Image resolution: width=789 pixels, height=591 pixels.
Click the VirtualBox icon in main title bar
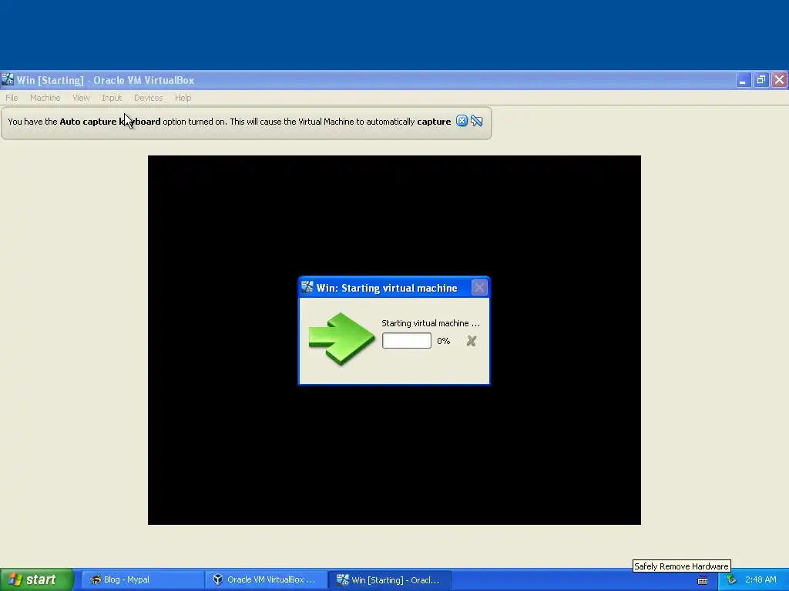pos(8,79)
